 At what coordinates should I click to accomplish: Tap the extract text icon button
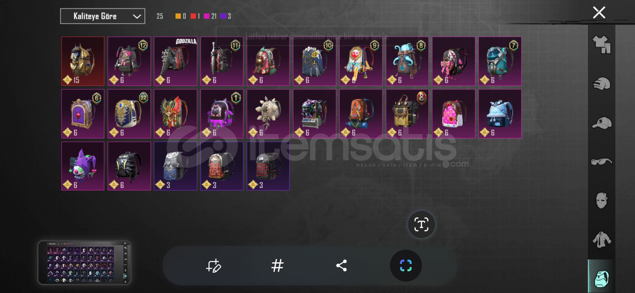(421, 225)
